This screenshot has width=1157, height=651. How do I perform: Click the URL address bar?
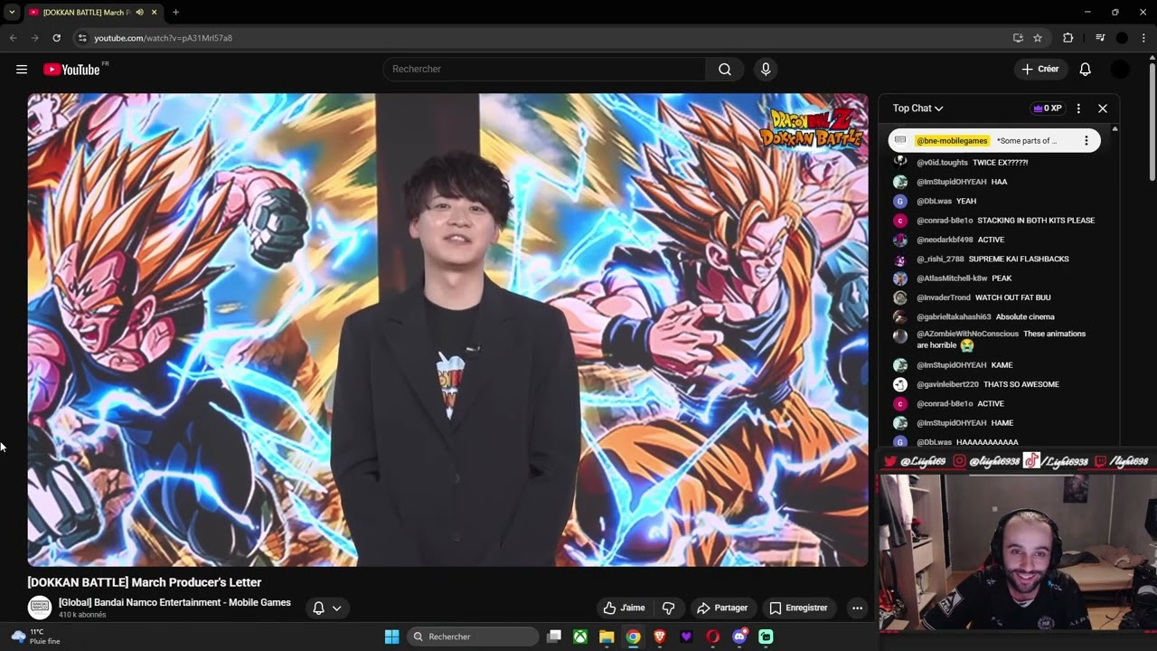point(542,38)
